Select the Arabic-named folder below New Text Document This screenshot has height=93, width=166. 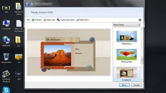coord(18,42)
